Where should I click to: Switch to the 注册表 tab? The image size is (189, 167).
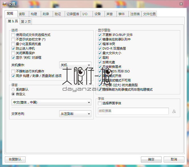pyautogui.click(x=135, y=14)
